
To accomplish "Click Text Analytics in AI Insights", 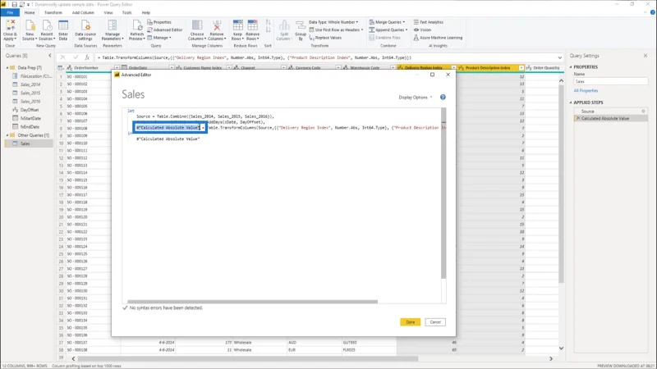I will 428,22.
